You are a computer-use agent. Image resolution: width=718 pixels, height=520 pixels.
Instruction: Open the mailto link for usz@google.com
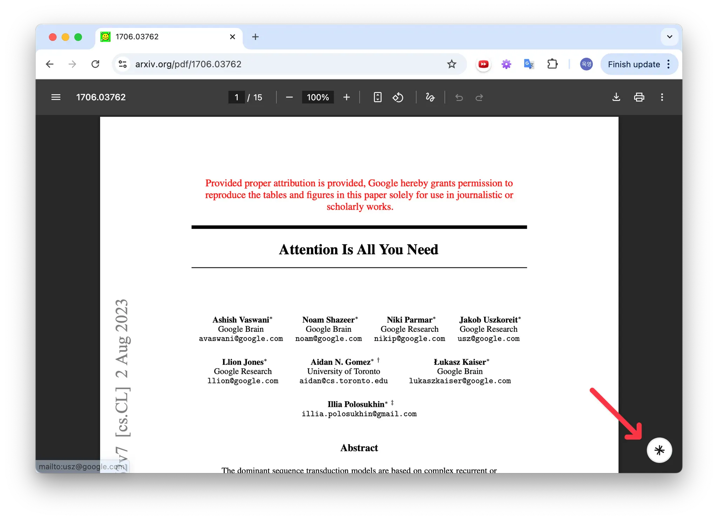click(x=488, y=338)
